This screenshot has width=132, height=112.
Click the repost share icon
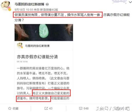click(46, 108)
